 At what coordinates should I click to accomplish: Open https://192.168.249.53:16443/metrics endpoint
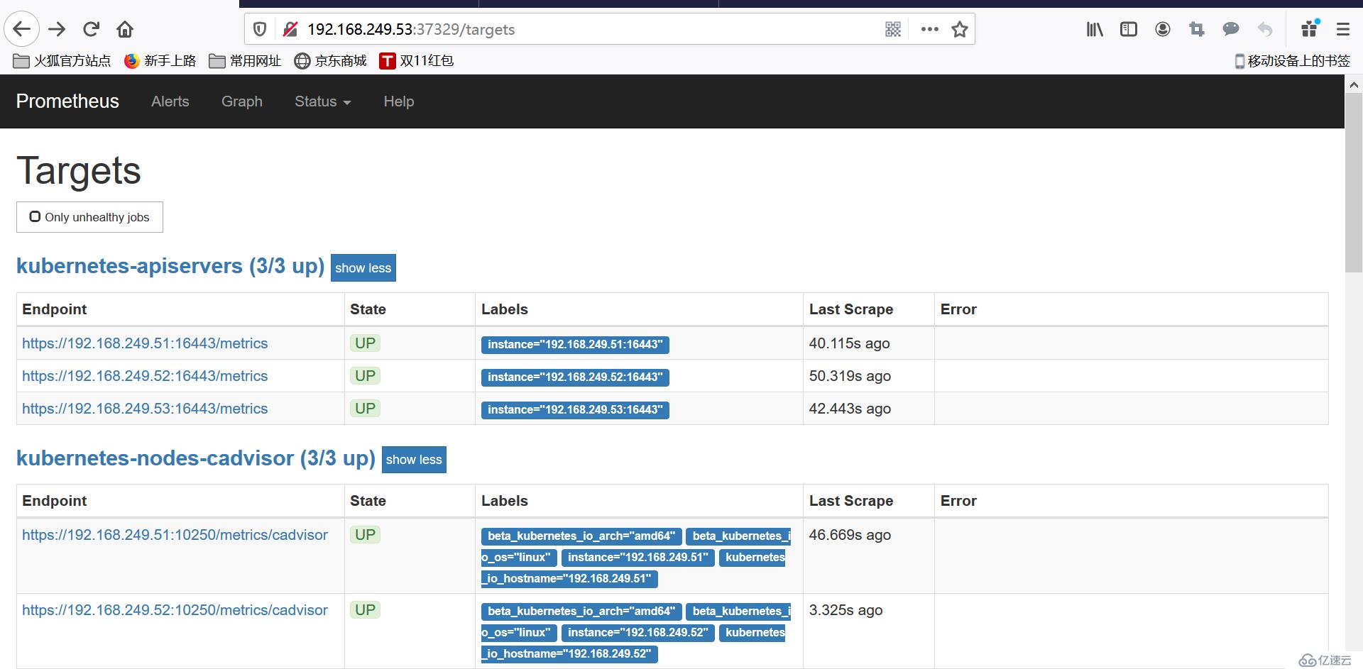[x=145, y=409]
